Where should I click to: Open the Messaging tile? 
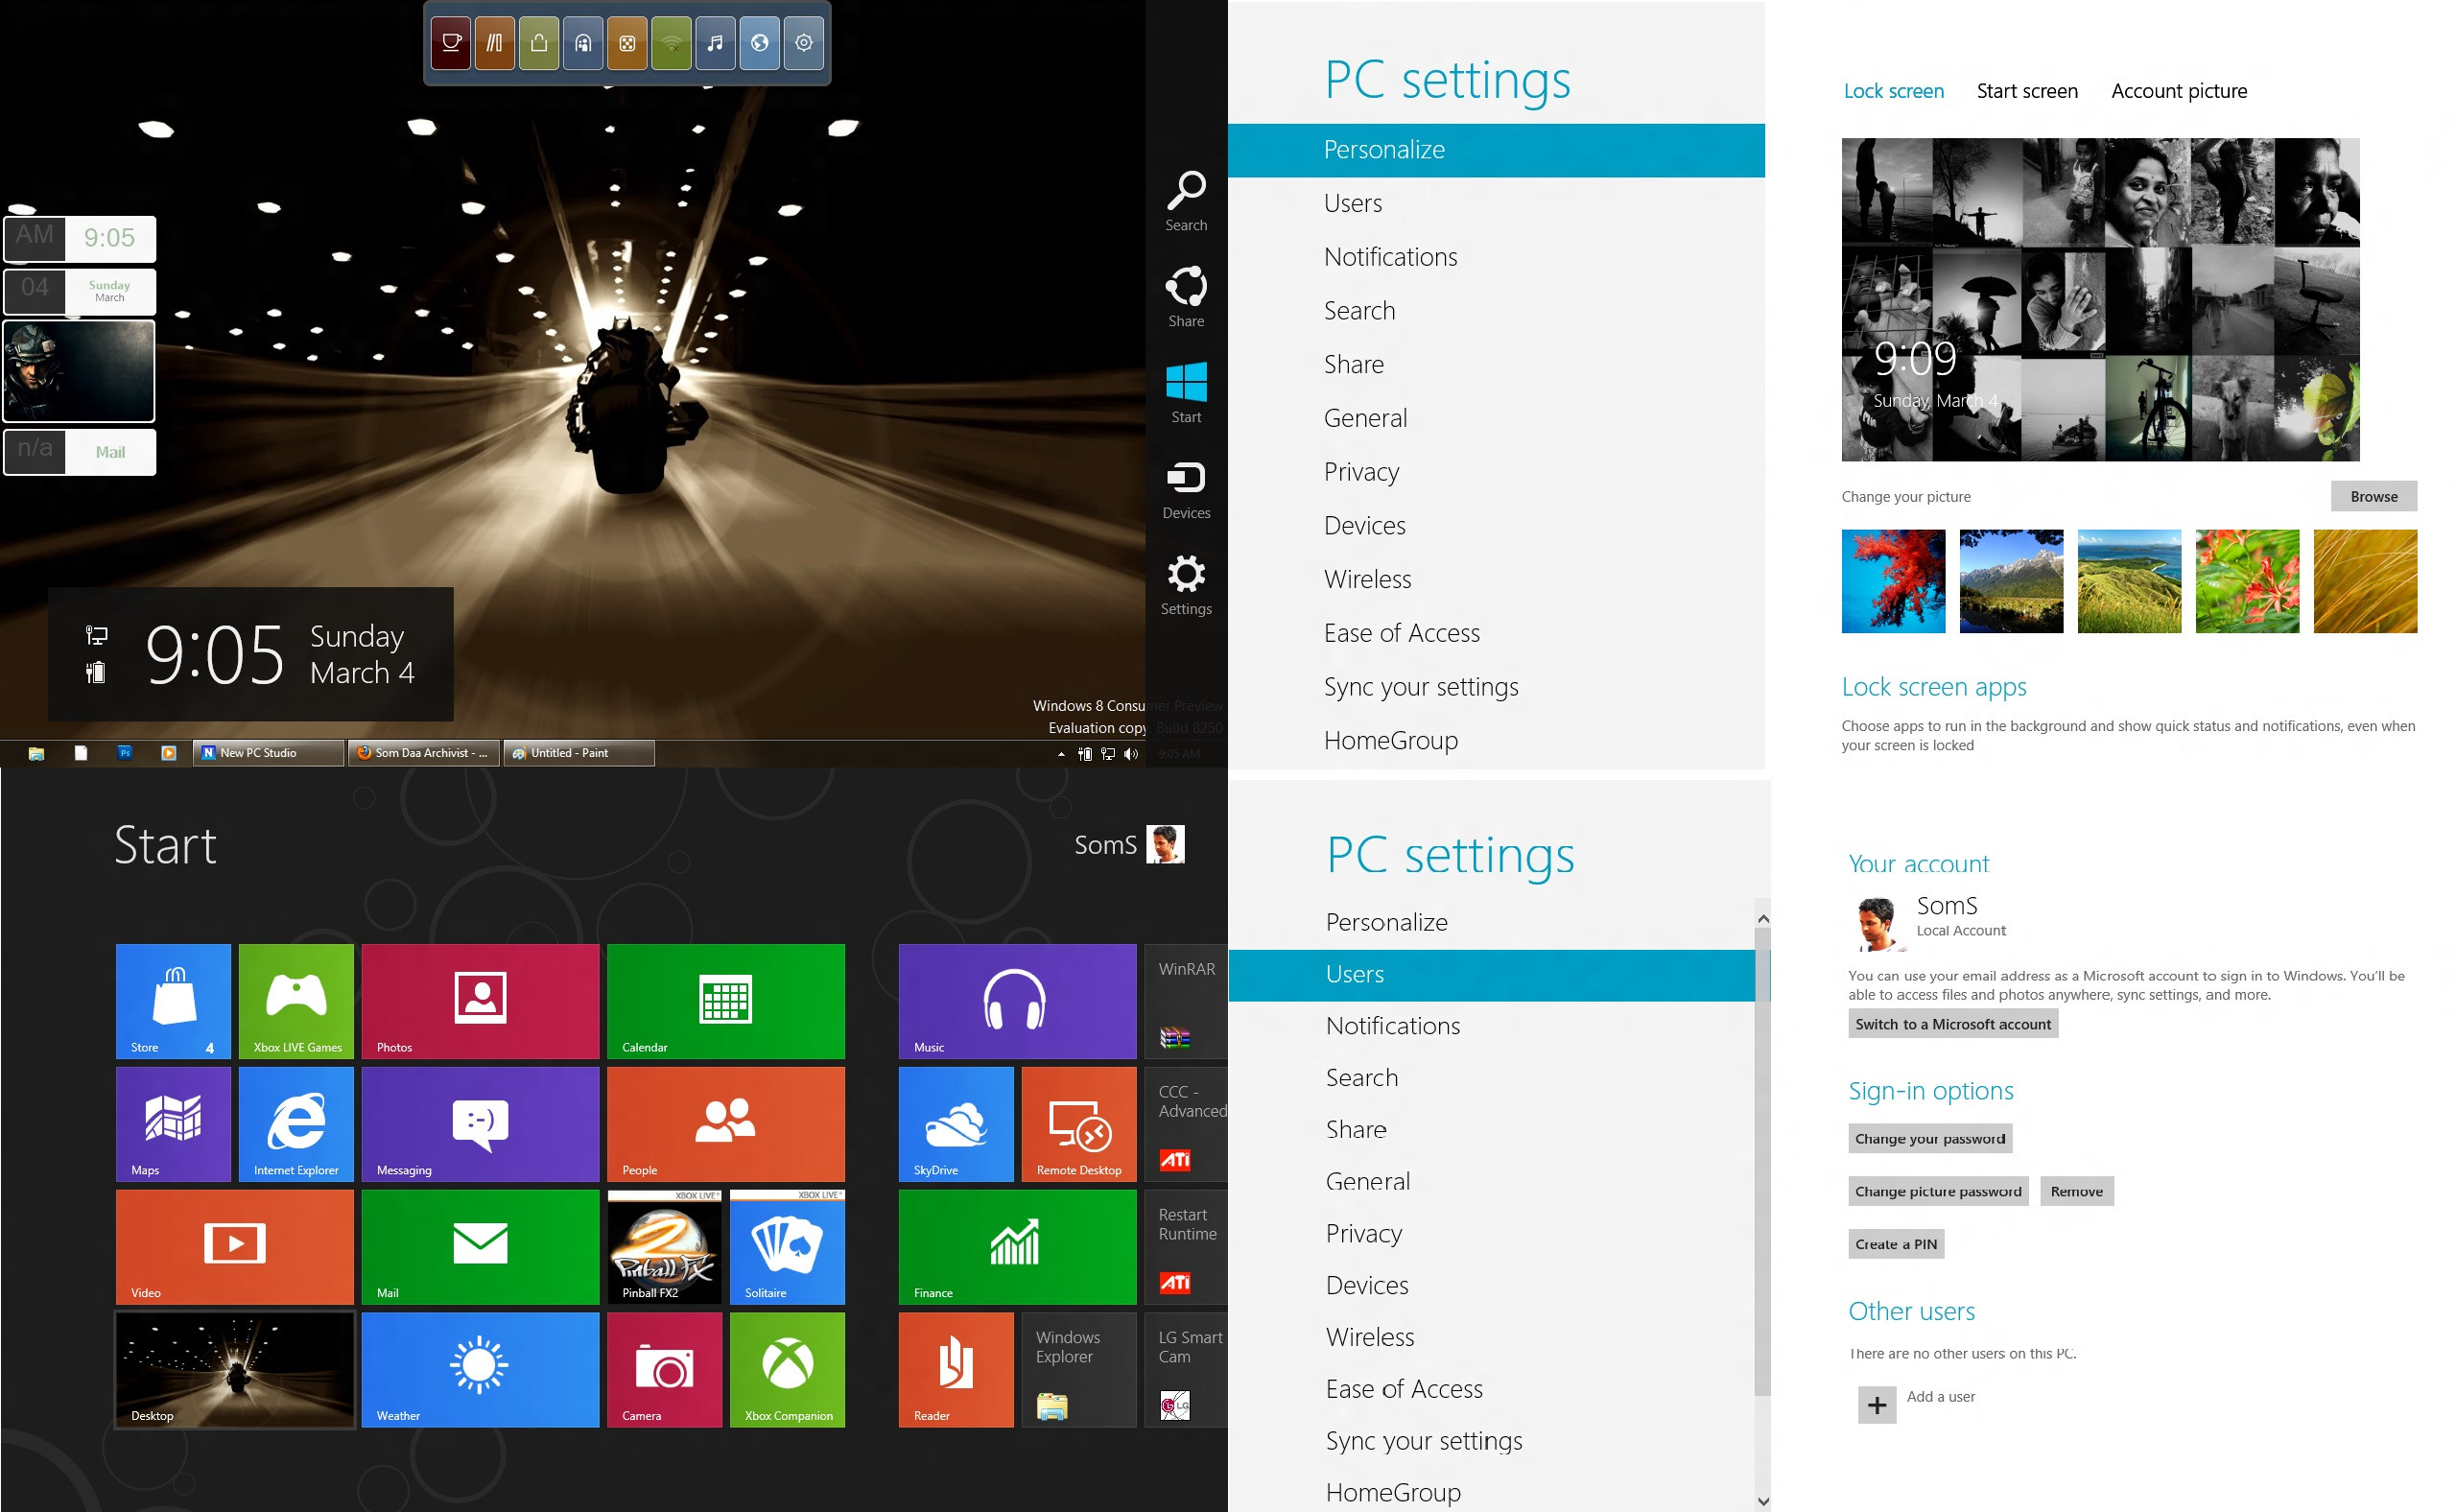[x=480, y=1124]
